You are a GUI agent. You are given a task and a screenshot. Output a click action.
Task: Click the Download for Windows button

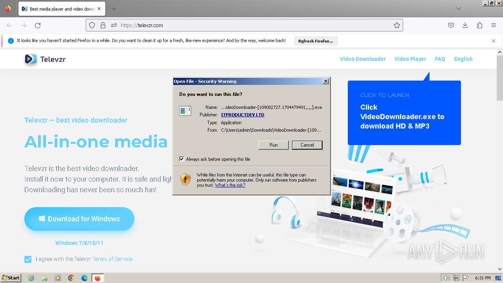79,219
